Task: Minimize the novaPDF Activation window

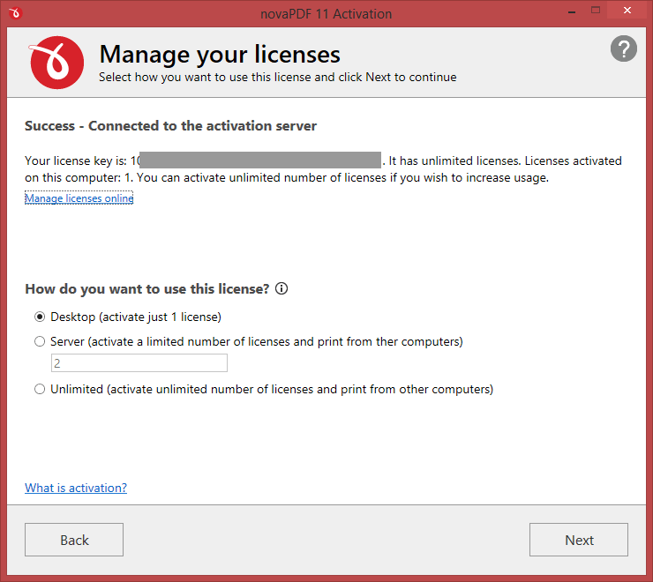Action: (572, 11)
